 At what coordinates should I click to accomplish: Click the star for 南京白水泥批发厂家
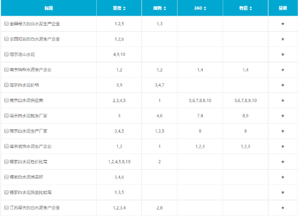pos(282,116)
